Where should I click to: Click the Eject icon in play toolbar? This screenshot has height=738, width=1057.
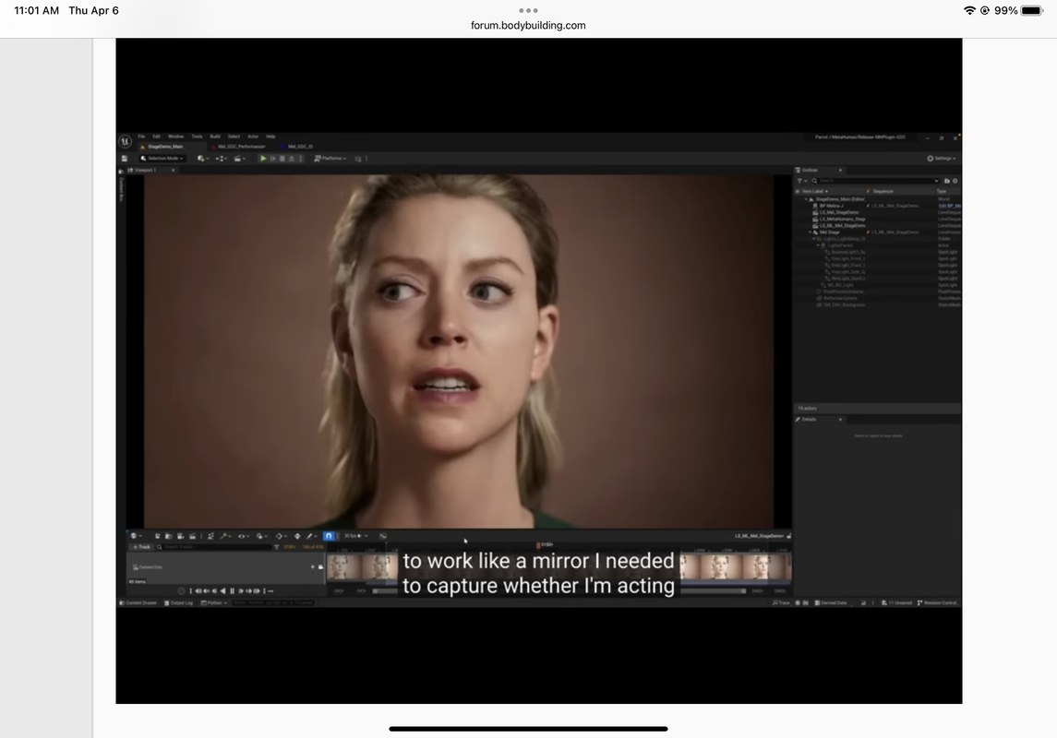point(291,159)
